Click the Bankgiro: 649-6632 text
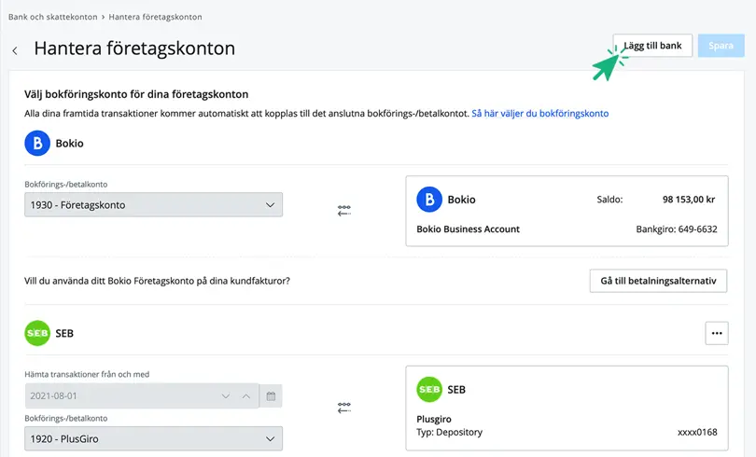The height and width of the screenshot is (457, 756). 677,229
